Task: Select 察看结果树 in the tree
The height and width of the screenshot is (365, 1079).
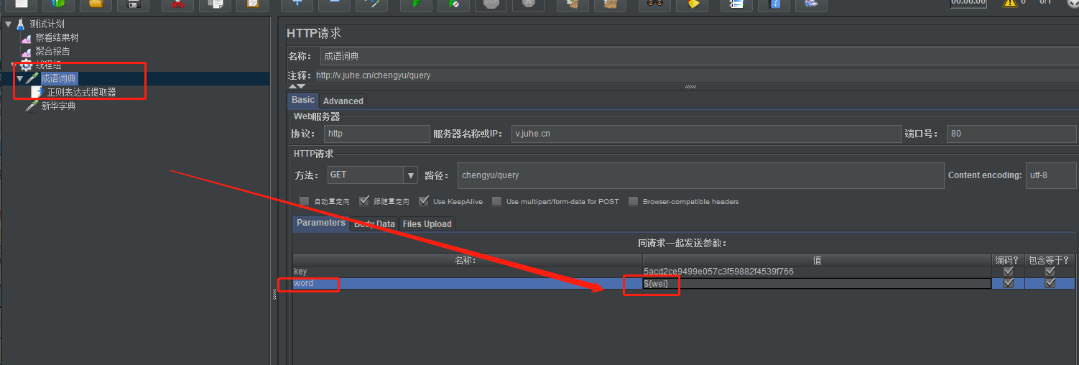Action: (57, 37)
